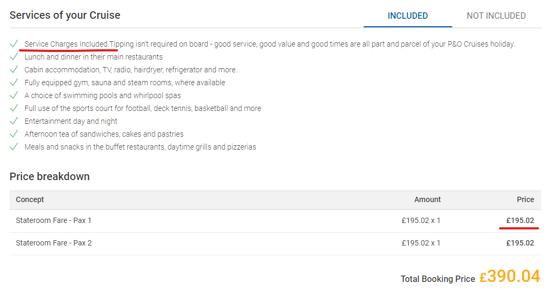Click the checkmark beside Entertainment day and night
The height and width of the screenshot is (290, 550).
[x=14, y=121]
